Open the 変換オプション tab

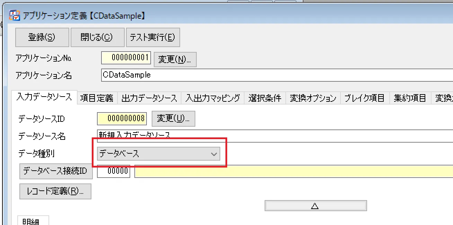312,98
